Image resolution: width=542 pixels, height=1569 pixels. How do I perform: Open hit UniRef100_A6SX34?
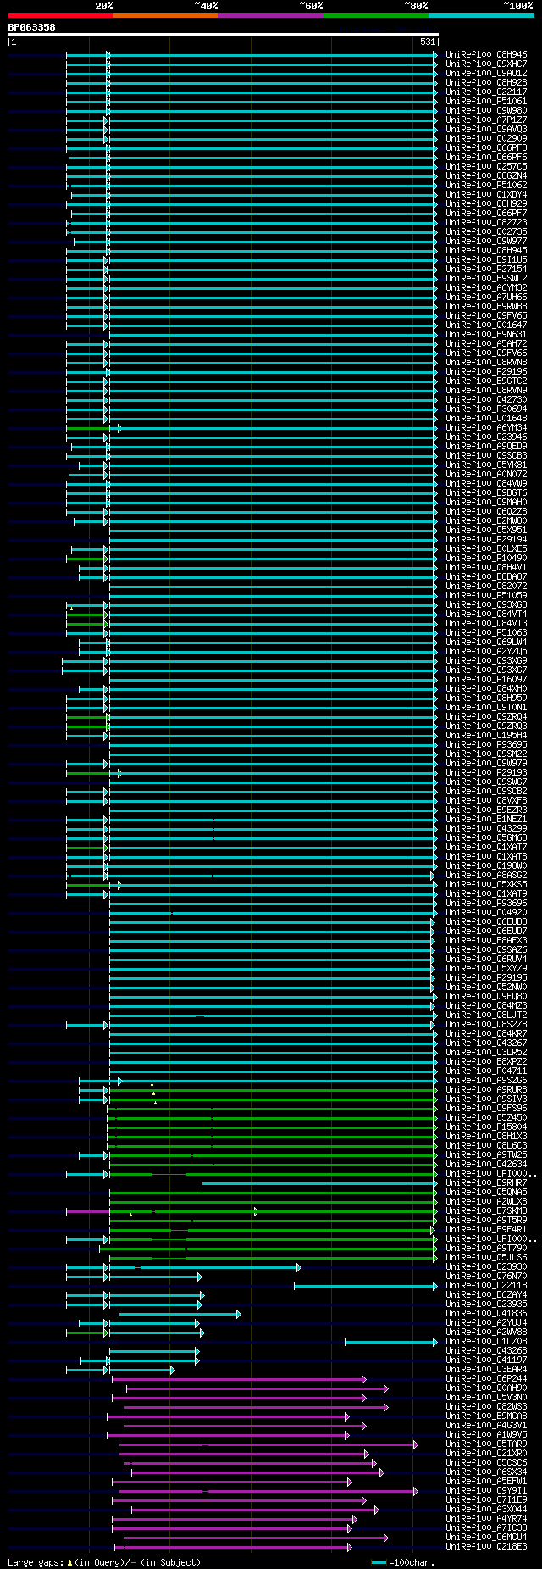(486, 1472)
